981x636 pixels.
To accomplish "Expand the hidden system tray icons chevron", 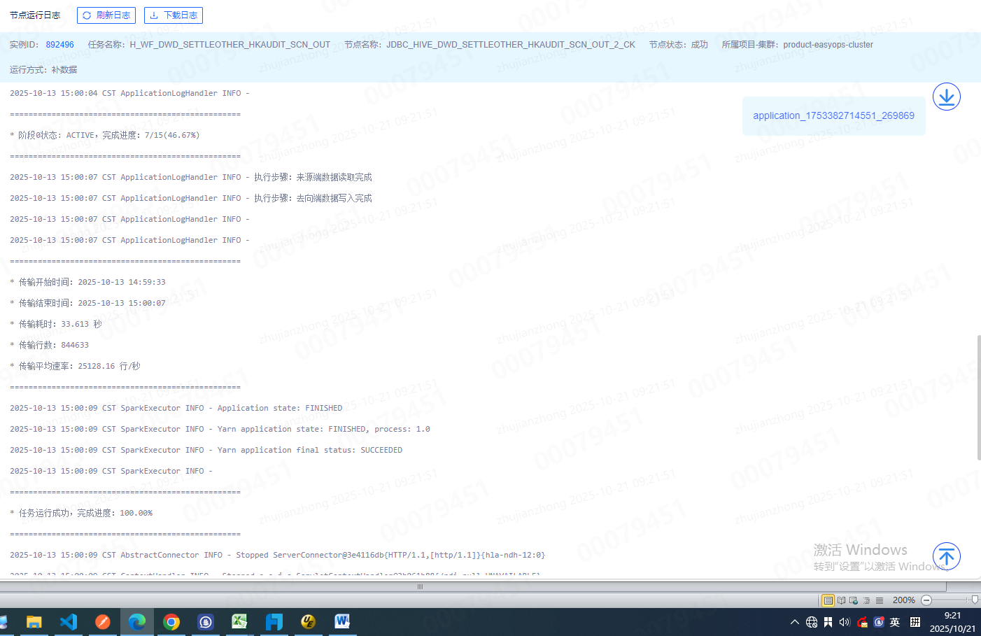I will 794,622.
